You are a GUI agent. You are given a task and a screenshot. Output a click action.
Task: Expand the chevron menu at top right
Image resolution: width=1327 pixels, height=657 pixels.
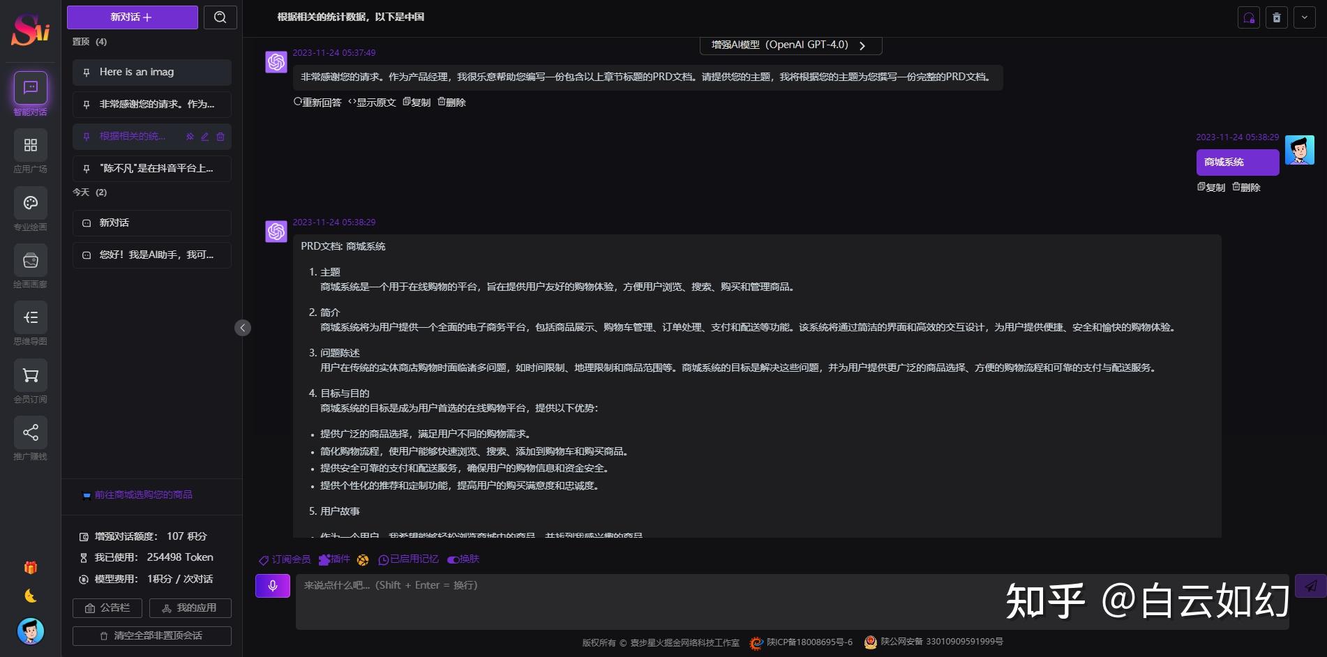[1304, 17]
